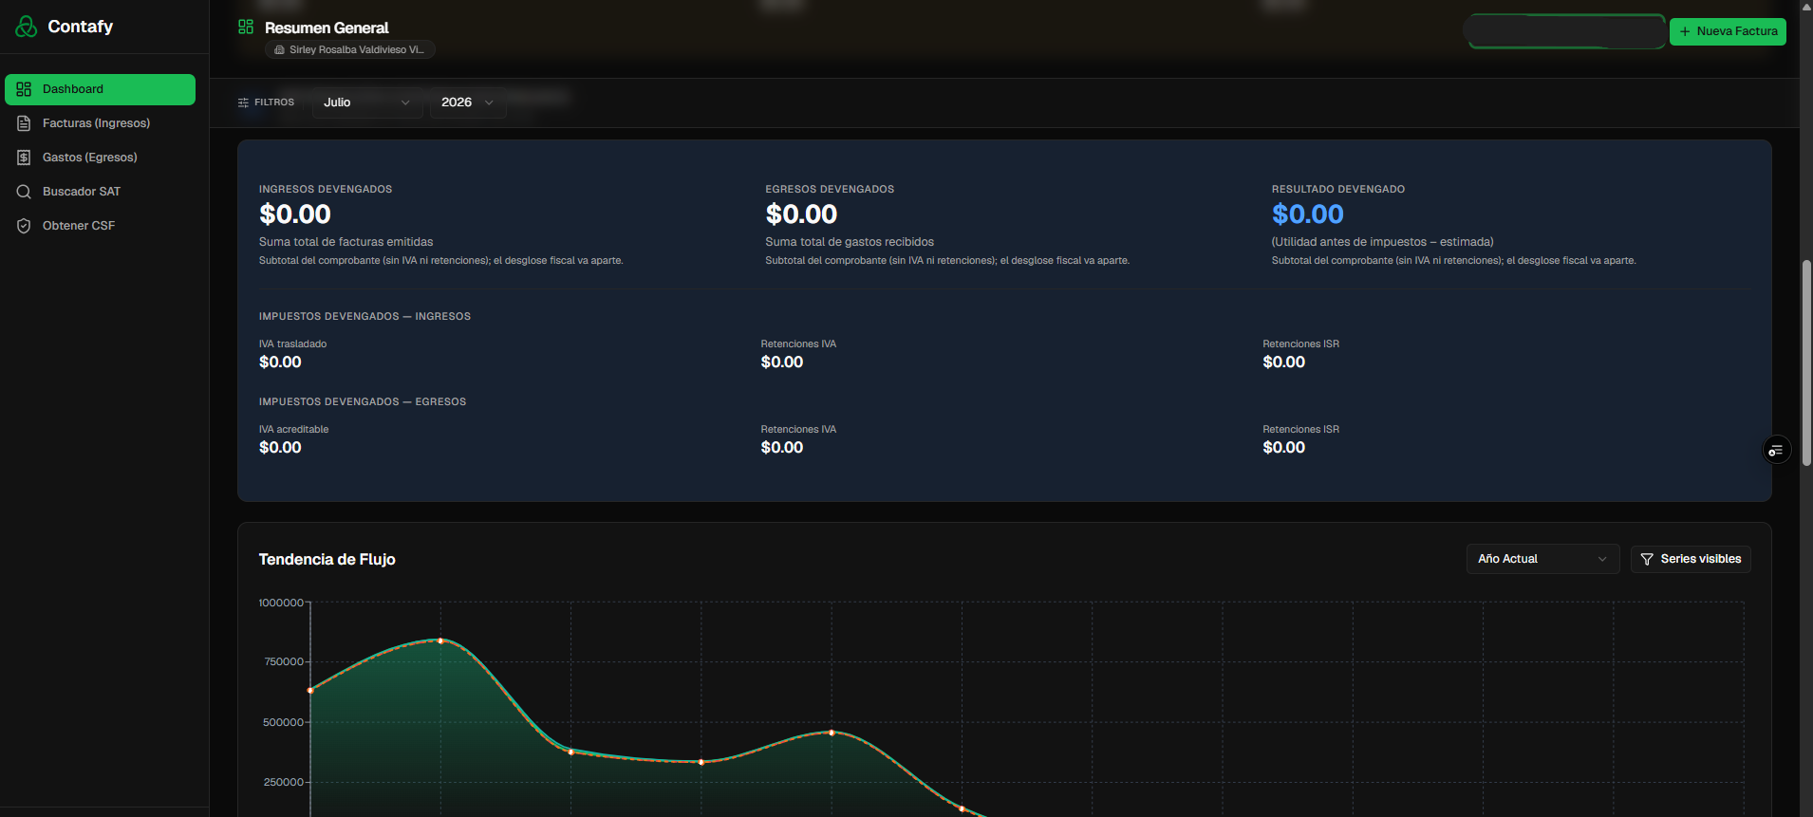This screenshot has height=817, width=1813.
Task: Click the first data point on the chart's left axis
Action: click(310, 690)
